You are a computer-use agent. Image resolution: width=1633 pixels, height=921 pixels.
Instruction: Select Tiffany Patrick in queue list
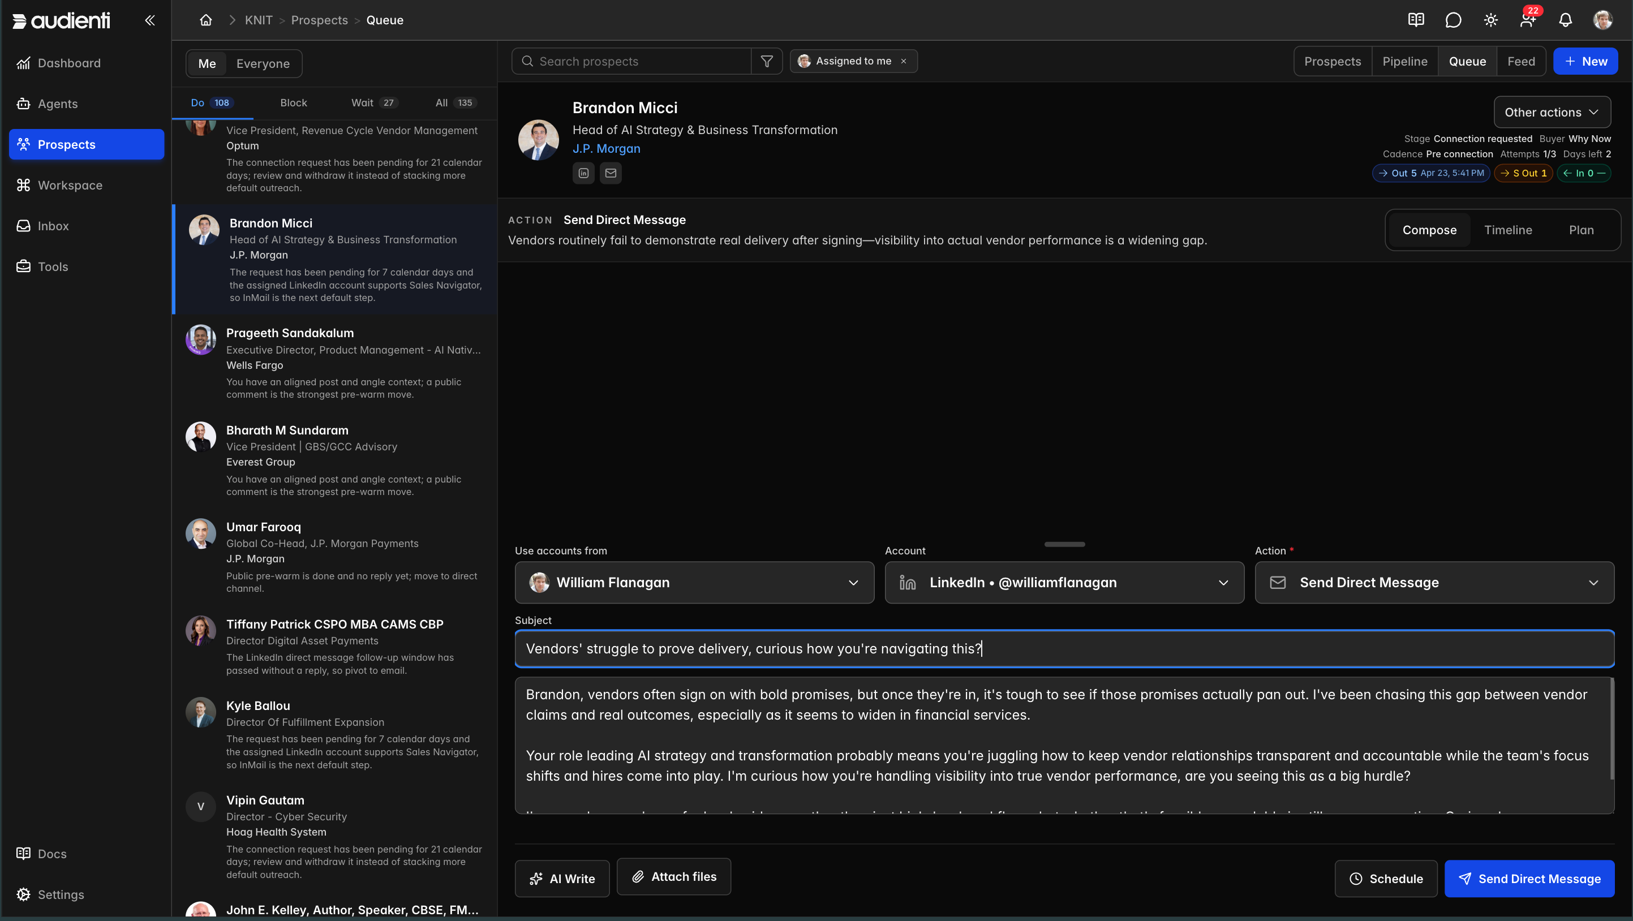click(335, 647)
